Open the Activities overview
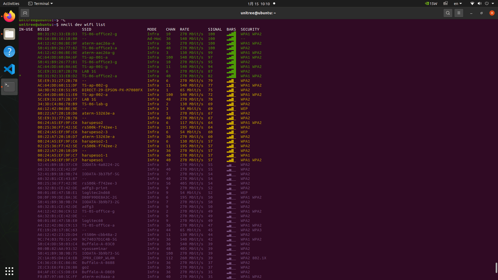498x280 pixels. (11, 4)
